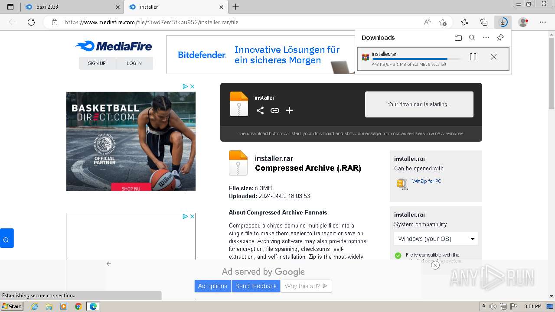The height and width of the screenshot is (312, 555).
Task: Close the lower empty ad box
Action: pyautogui.click(x=193, y=216)
